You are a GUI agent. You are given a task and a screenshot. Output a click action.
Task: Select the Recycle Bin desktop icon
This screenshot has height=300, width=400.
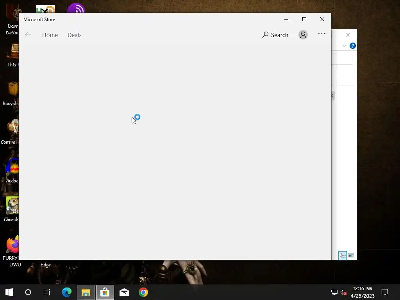point(11,93)
